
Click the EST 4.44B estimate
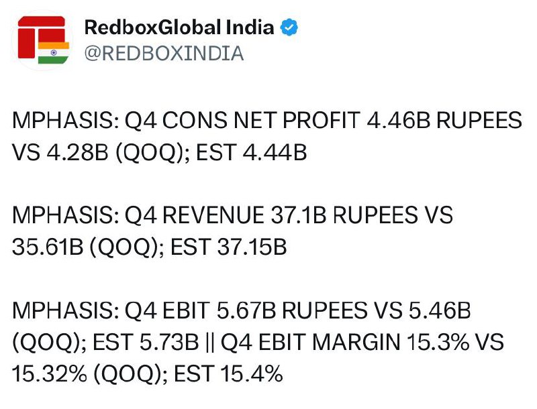(251, 152)
